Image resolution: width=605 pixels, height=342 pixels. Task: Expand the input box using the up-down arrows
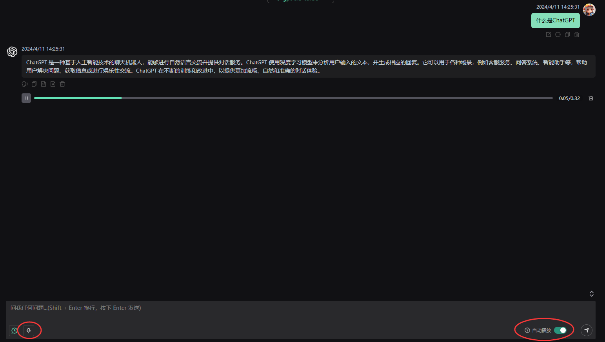pyautogui.click(x=592, y=294)
